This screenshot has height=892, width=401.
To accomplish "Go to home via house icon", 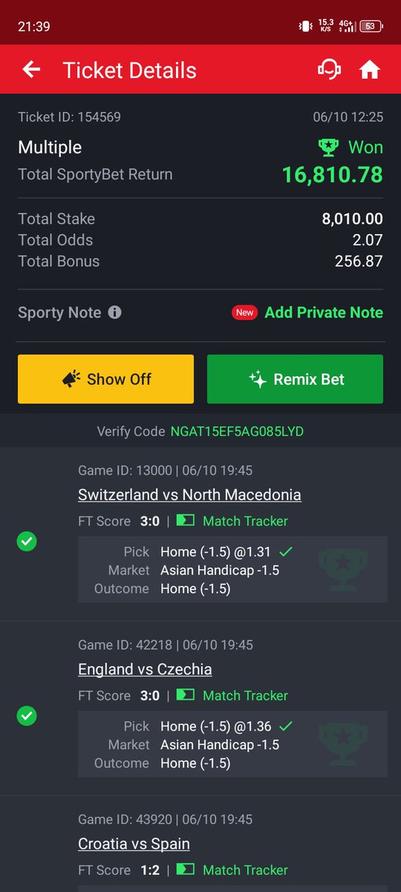I will click(370, 70).
